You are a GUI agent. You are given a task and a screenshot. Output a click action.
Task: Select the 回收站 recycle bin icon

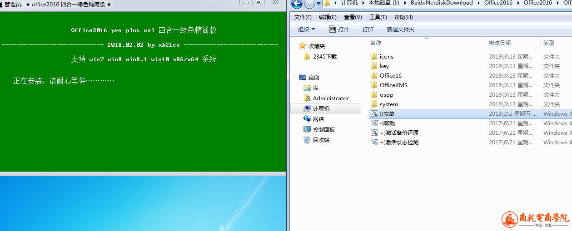point(307,140)
